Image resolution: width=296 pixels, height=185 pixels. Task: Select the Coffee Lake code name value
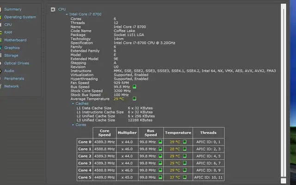(124, 31)
